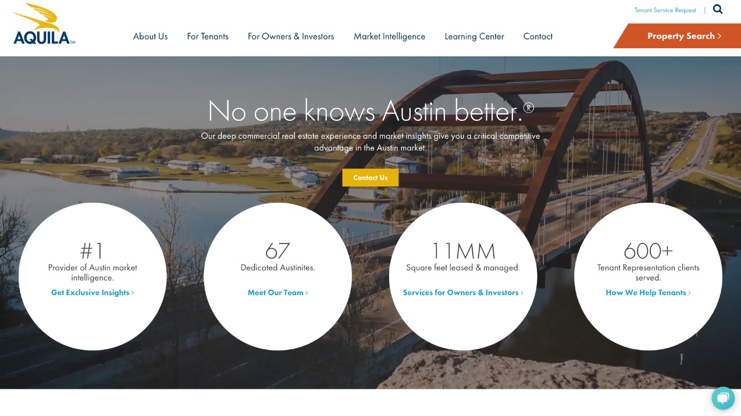The image size is (741, 416).
Task: Open Services for Owners & Investors link
Action: click(x=463, y=293)
